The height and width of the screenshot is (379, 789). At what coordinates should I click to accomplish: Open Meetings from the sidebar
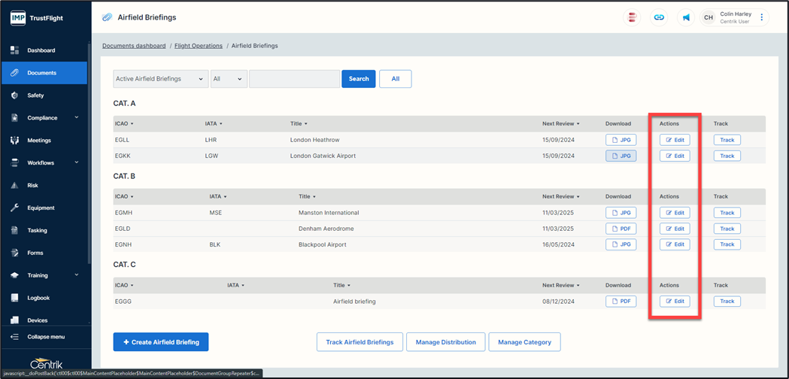[x=39, y=141]
